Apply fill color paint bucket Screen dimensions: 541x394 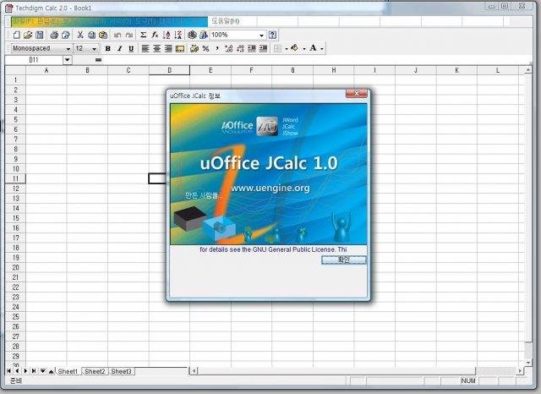click(x=295, y=48)
